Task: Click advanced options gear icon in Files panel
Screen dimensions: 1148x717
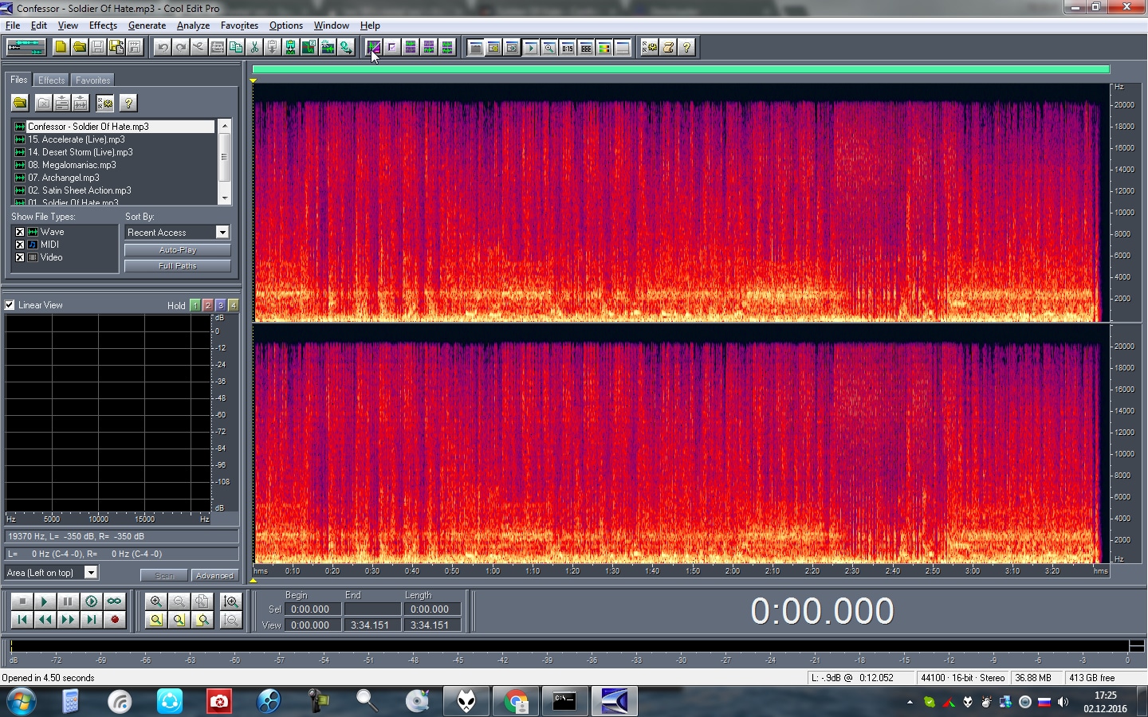Action: [104, 103]
